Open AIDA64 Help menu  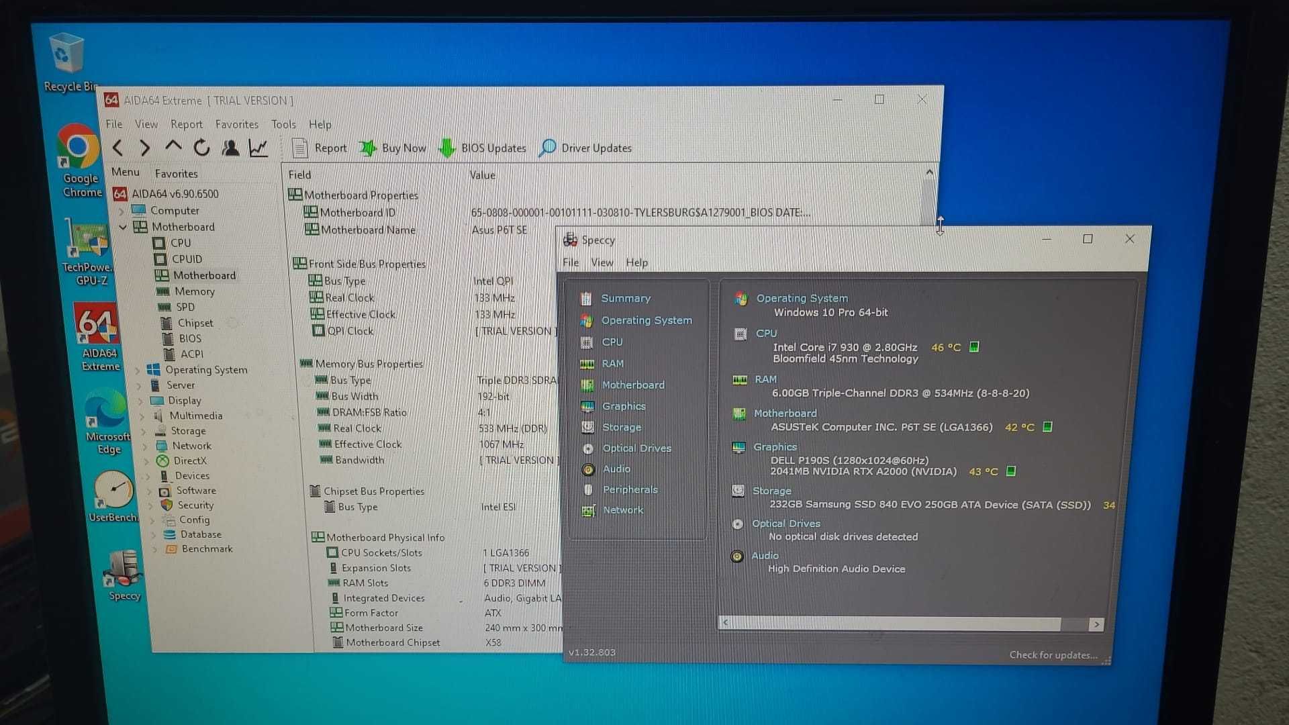pos(320,124)
